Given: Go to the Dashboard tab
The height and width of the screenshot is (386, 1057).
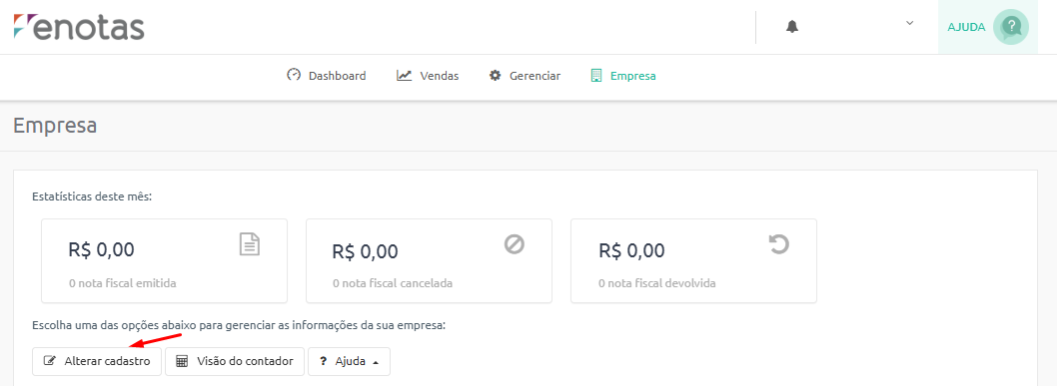Looking at the screenshot, I should click(x=327, y=76).
